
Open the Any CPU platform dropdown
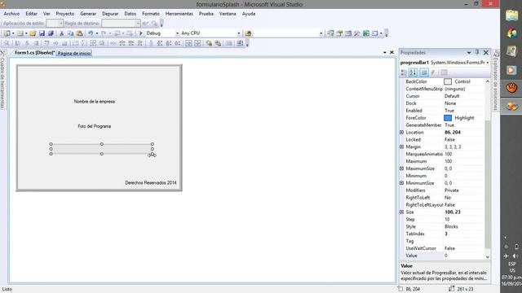coord(238,33)
